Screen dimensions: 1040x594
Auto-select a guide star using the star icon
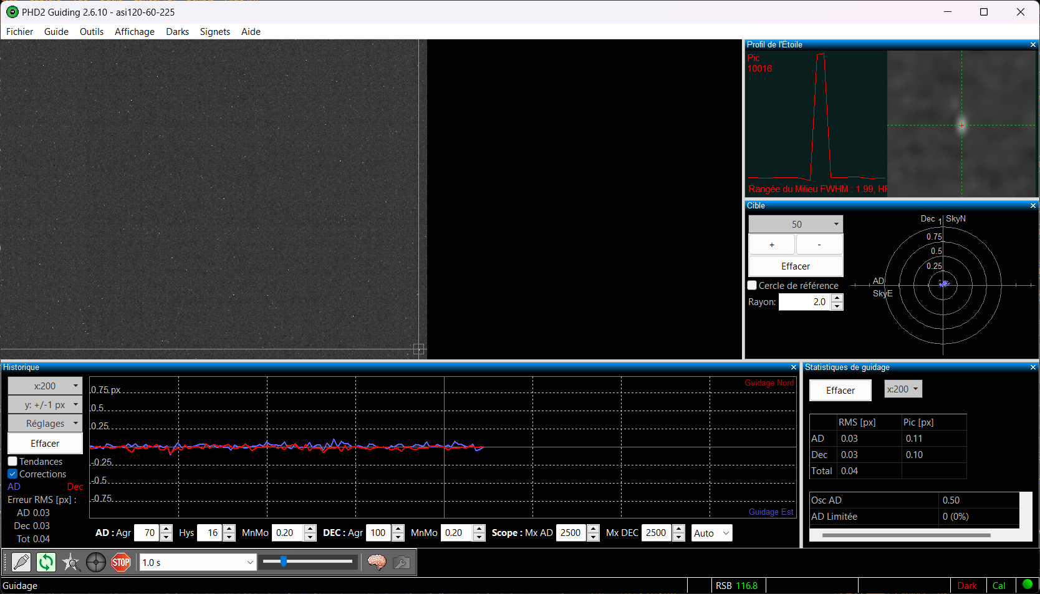point(71,562)
